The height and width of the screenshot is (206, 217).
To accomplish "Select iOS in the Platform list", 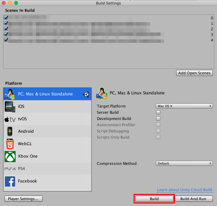I will pos(47,106).
